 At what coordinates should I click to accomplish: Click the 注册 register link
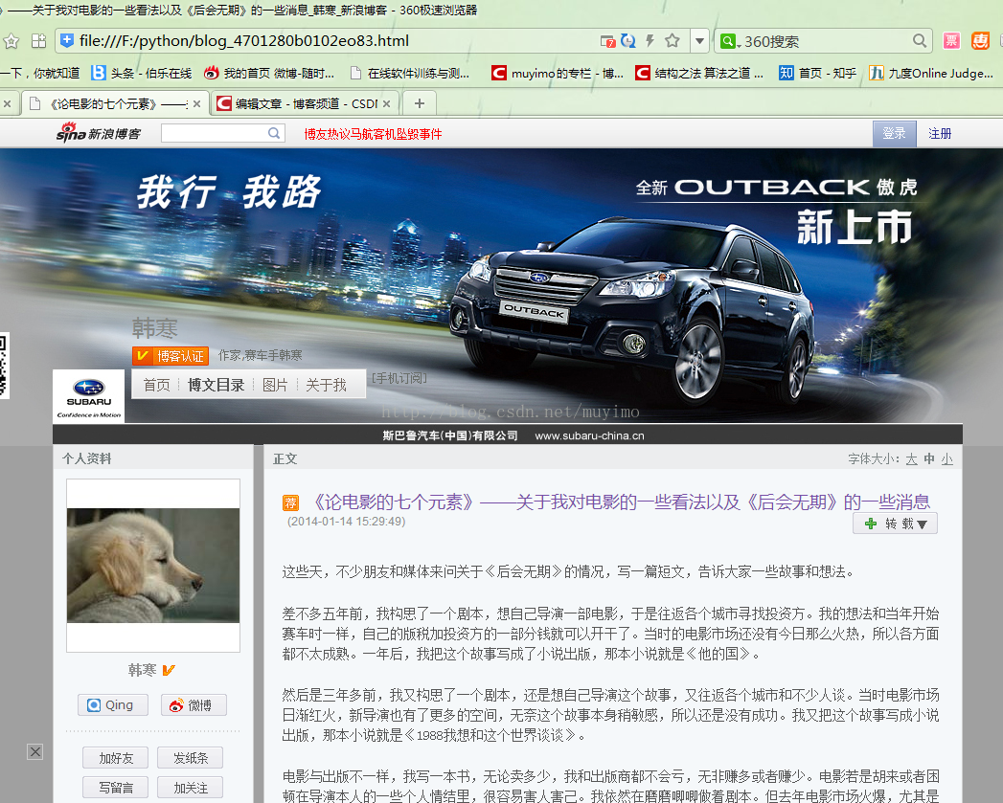coord(940,134)
